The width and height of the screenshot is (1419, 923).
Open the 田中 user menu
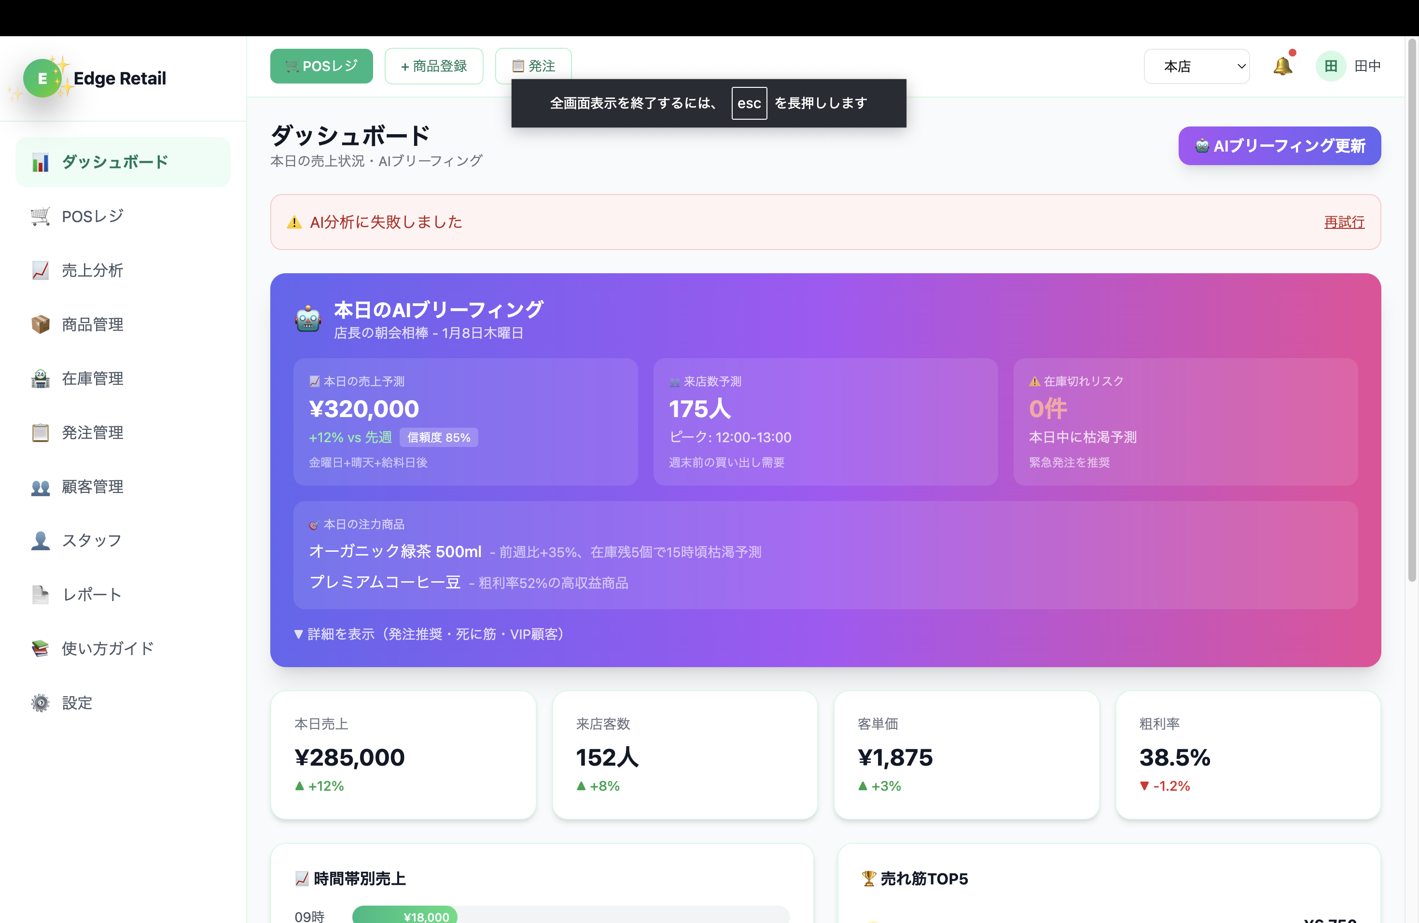tap(1367, 66)
